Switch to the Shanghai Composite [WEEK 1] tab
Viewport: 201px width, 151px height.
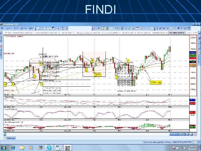coord(88,33)
